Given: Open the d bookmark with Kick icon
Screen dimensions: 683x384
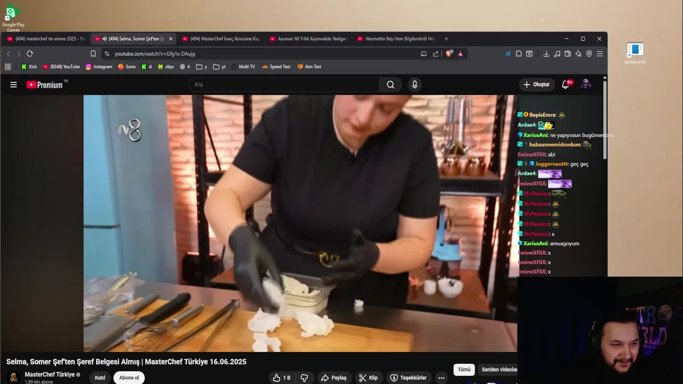Looking at the screenshot, I should tap(147, 67).
